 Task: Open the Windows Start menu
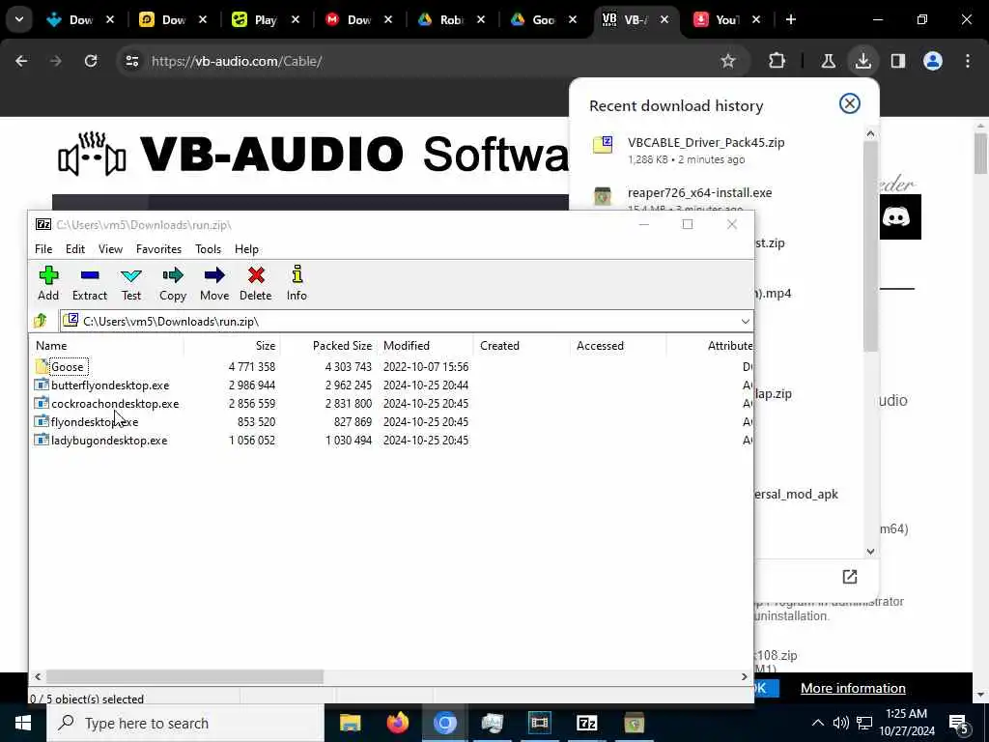[x=23, y=723]
